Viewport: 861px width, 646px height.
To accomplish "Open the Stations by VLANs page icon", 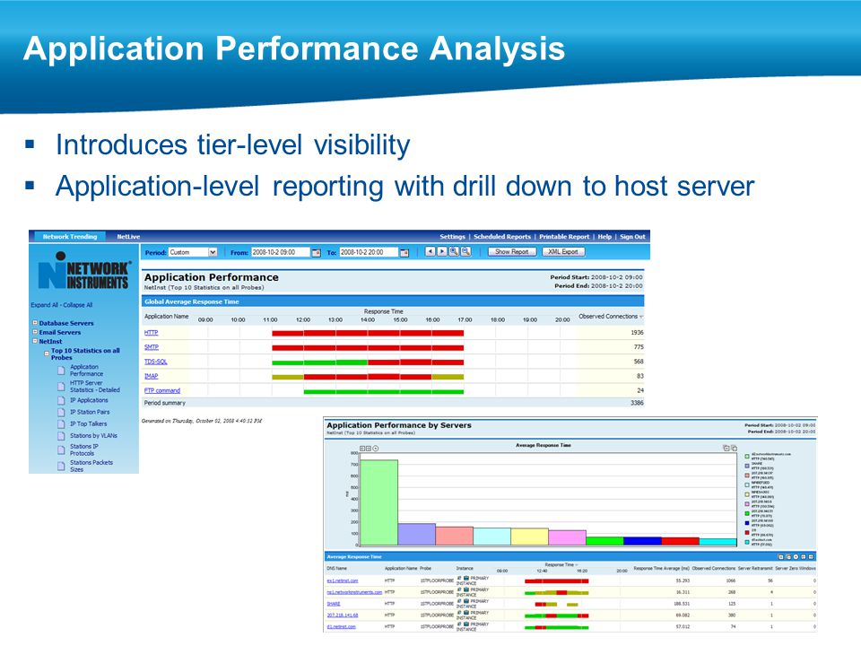I will coord(62,436).
